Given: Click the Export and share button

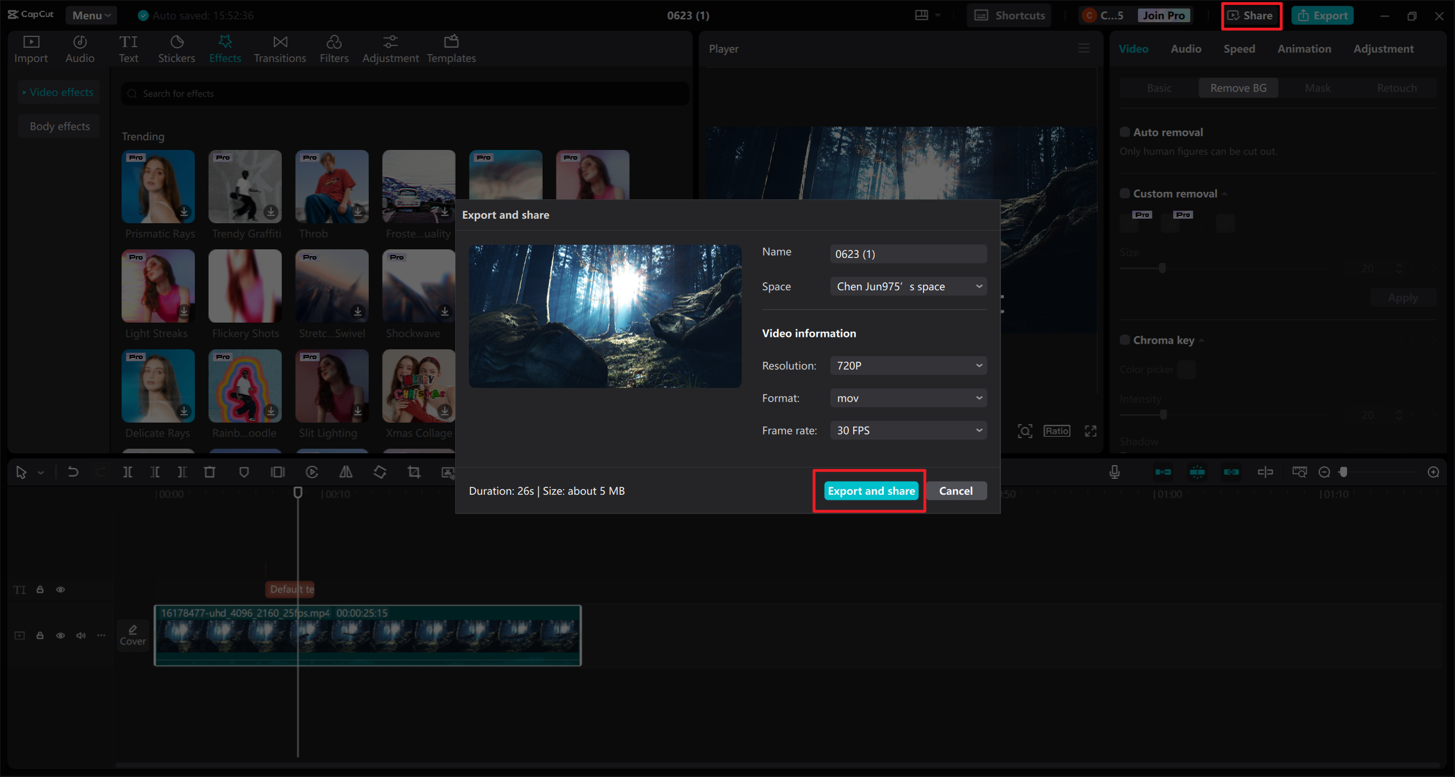Looking at the screenshot, I should coord(871,491).
